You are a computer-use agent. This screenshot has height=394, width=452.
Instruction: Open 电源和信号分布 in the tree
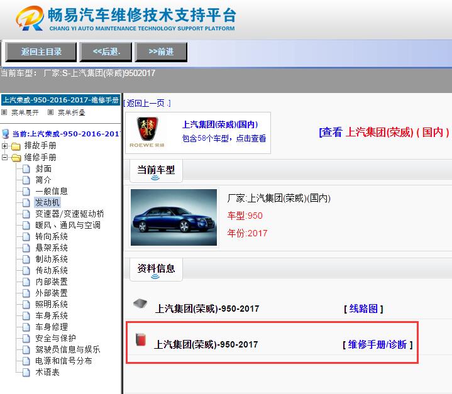click(63, 361)
